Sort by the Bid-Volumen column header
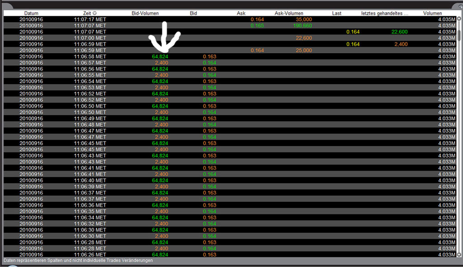This screenshot has height=267, width=463. coord(145,13)
